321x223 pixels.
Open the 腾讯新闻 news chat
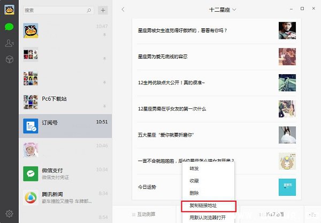coord(65,198)
